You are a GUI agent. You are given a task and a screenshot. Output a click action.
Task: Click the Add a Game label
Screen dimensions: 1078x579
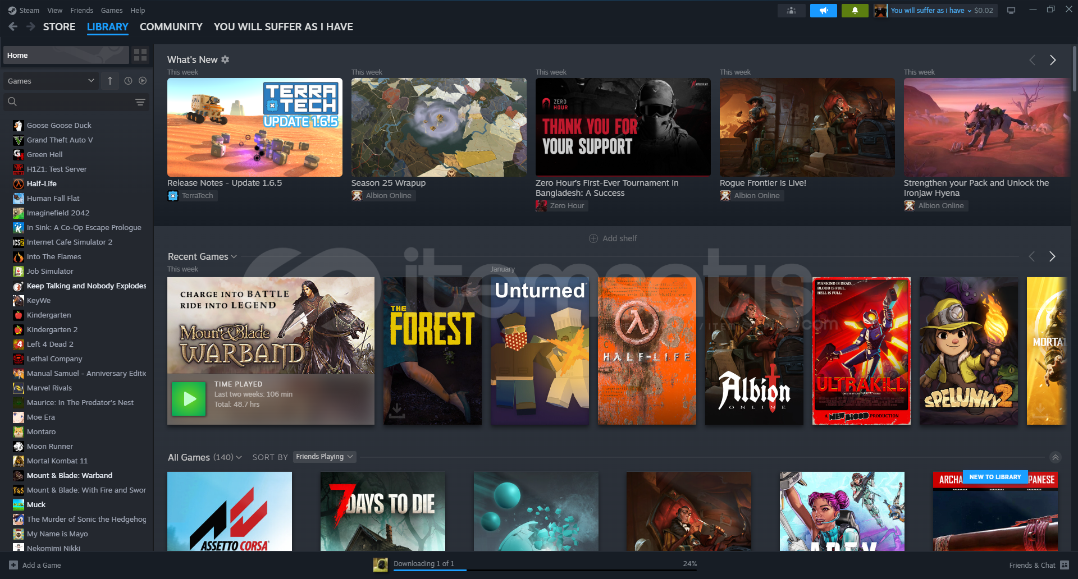click(42, 565)
